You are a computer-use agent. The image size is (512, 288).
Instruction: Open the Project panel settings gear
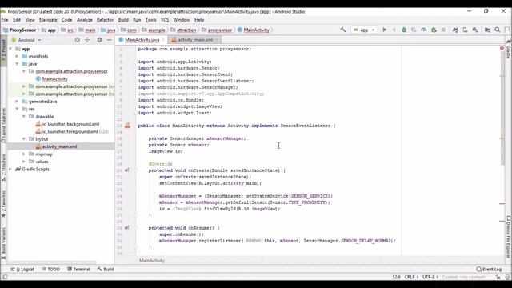99,40
